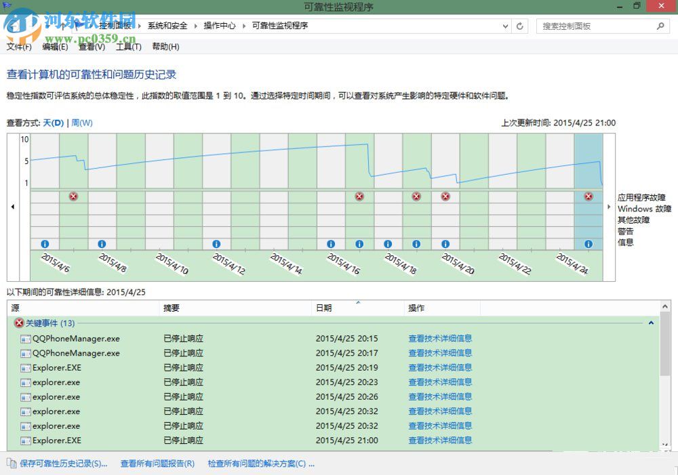Click the red error icon above 2015/4/16

pyautogui.click(x=359, y=197)
